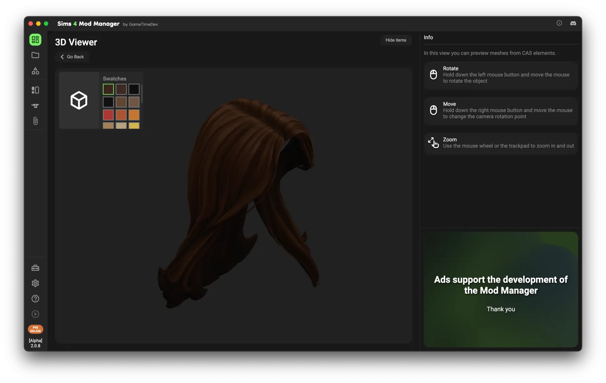Viewport: 606px width, 383px height.
Task: Open Discord via the title bar icon
Action: click(573, 23)
